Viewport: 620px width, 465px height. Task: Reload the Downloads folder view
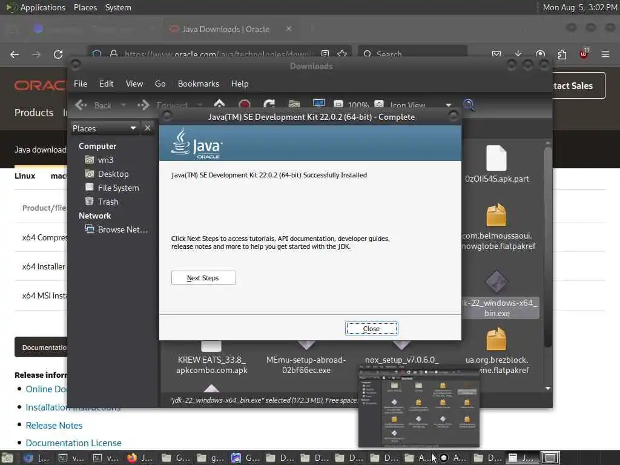pyautogui.click(x=269, y=104)
